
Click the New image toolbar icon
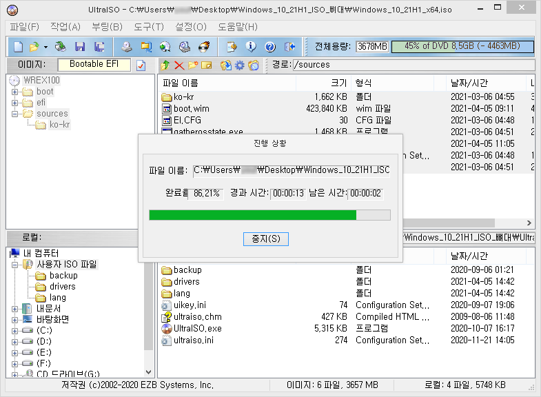pos(18,47)
